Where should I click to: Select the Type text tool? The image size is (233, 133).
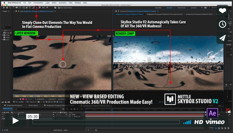(30, 7)
